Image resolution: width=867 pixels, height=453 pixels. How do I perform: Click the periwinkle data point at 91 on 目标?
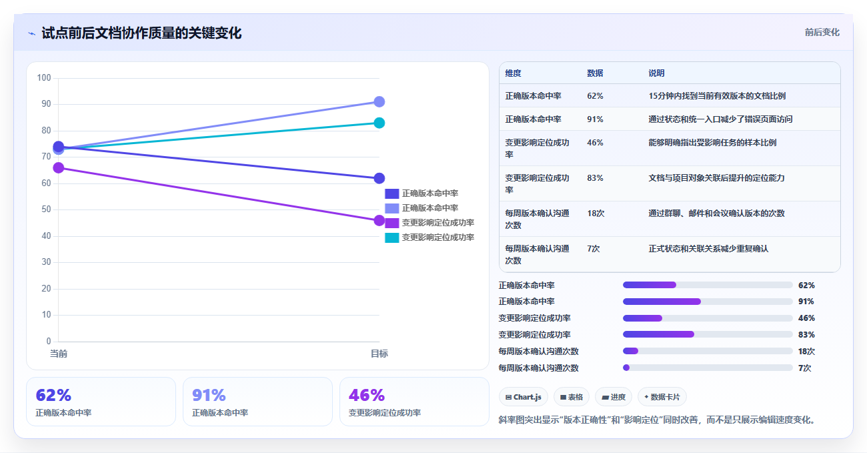pos(379,101)
